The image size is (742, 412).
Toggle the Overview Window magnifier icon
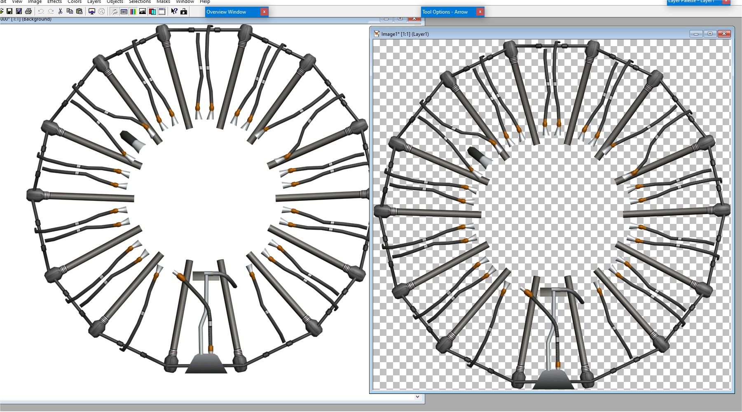tap(114, 12)
